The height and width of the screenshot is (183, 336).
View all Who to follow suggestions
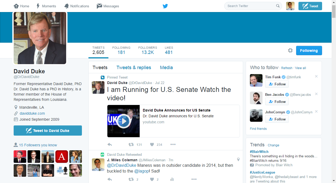point(301,68)
